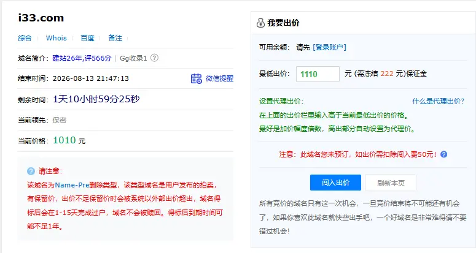Click the 222 deposit amount text
Screen dimensions: 476x253
click(387, 74)
